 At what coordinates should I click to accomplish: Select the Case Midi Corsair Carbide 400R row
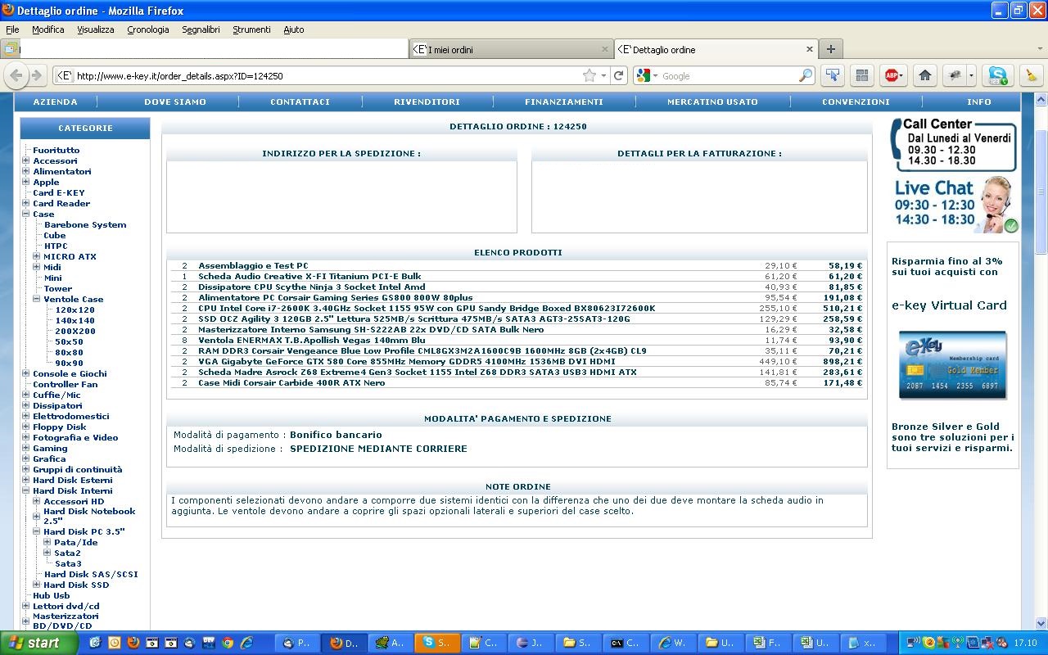(x=517, y=382)
